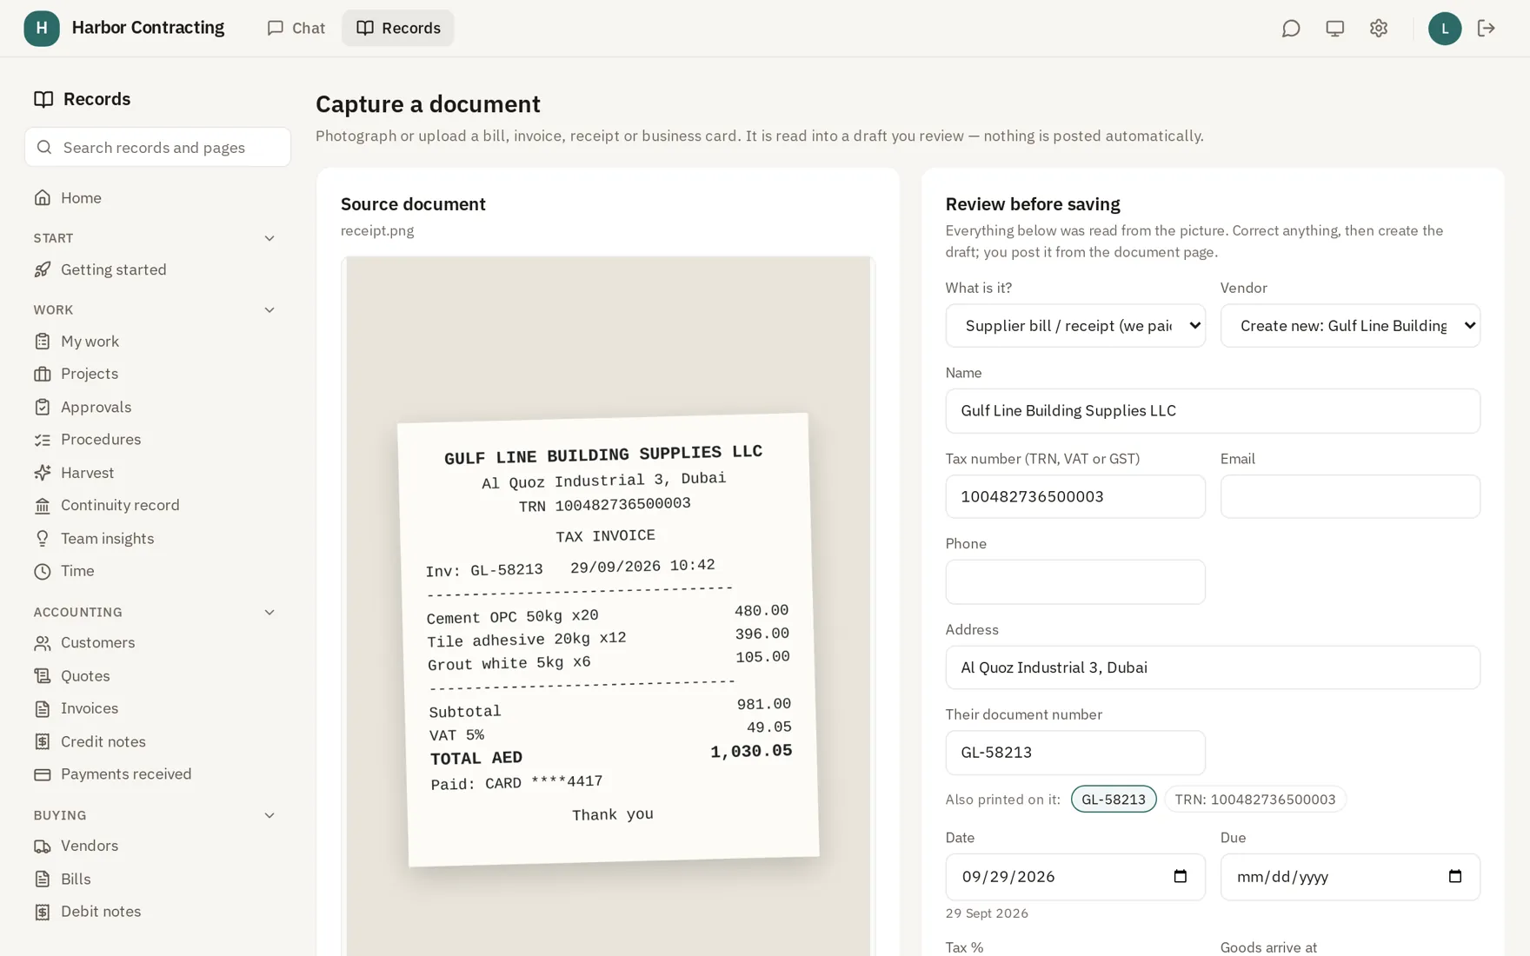Open settings gear icon
The image size is (1530, 956).
coord(1379,29)
